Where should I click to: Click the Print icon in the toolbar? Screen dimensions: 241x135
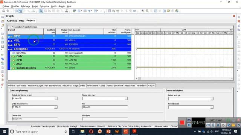tap(3, 11)
